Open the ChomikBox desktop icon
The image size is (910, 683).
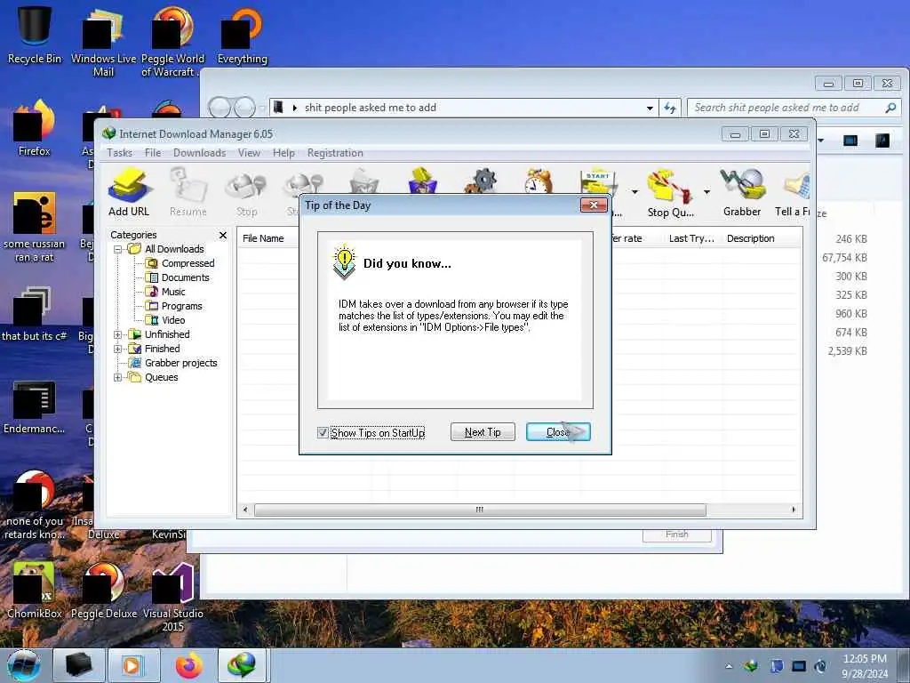(x=35, y=591)
